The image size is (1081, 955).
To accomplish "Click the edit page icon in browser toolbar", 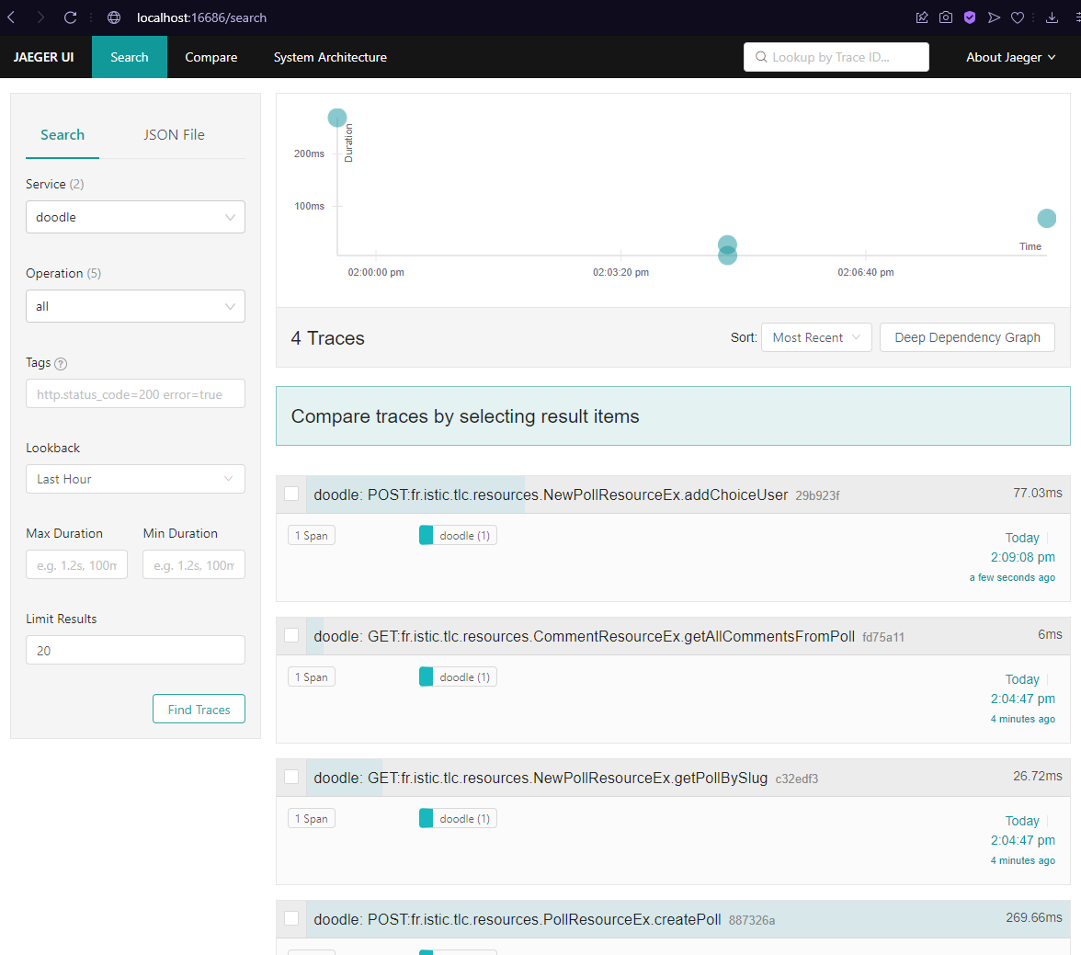I will (922, 17).
